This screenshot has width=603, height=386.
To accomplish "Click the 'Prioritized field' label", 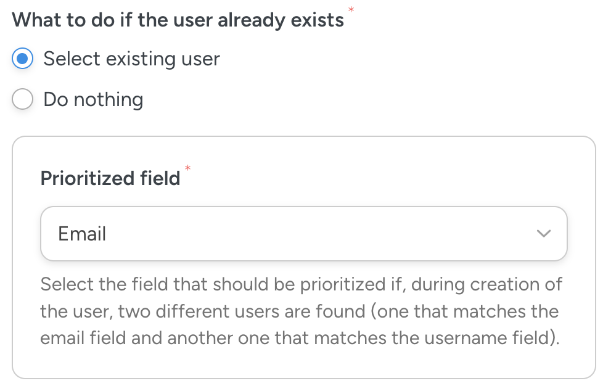I will pos(110,178).
